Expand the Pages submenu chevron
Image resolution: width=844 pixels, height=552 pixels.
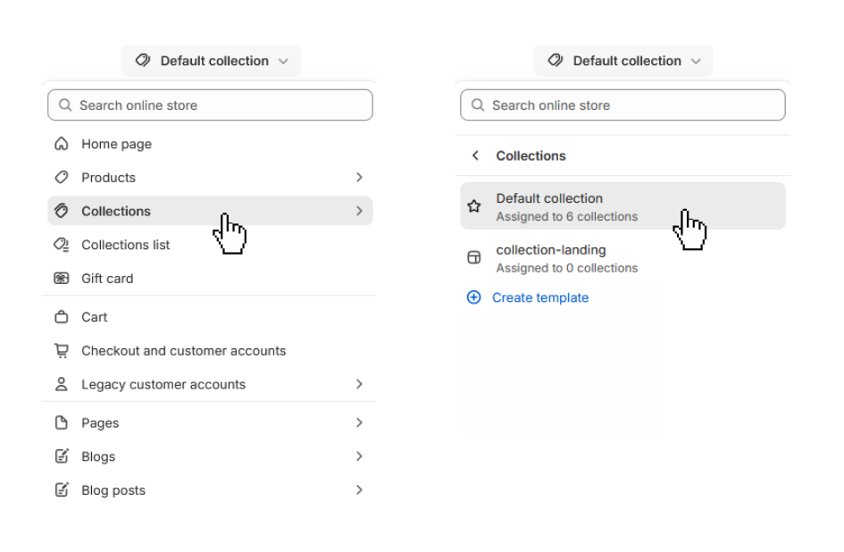(x=359, y=422)
